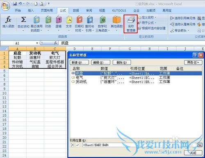Click the Save icon in quick access toolbar
205x158 pixels.
15,4
